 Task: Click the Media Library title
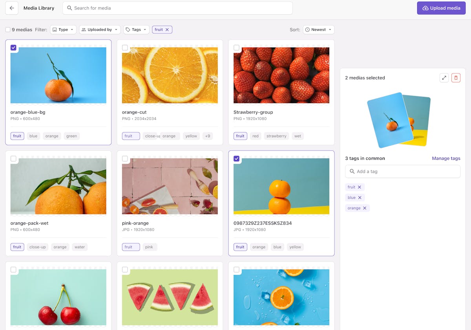(x=39, y=8)
